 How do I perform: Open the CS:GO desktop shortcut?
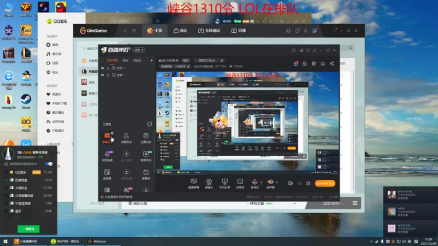click(x=26, y=34)
